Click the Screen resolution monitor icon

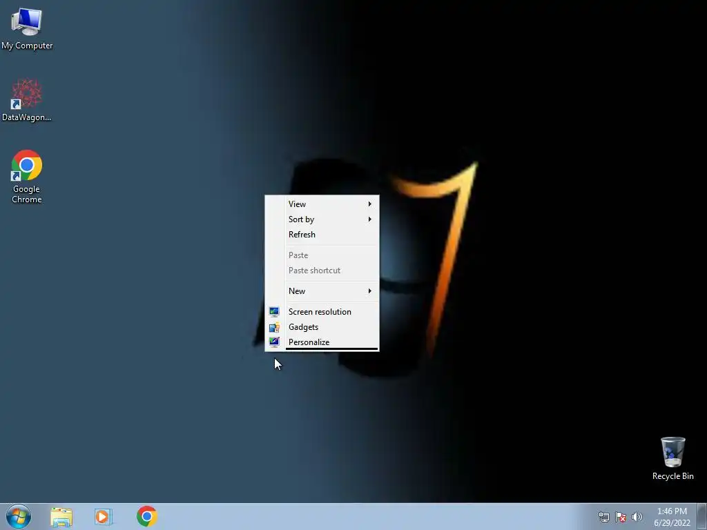274,312
